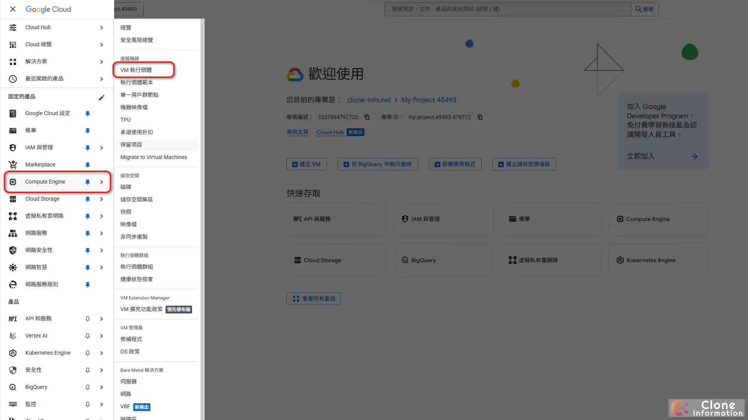Expand the Cloud Hub chevron
Screen dimensions: 748x420
(x=101, y=27)
